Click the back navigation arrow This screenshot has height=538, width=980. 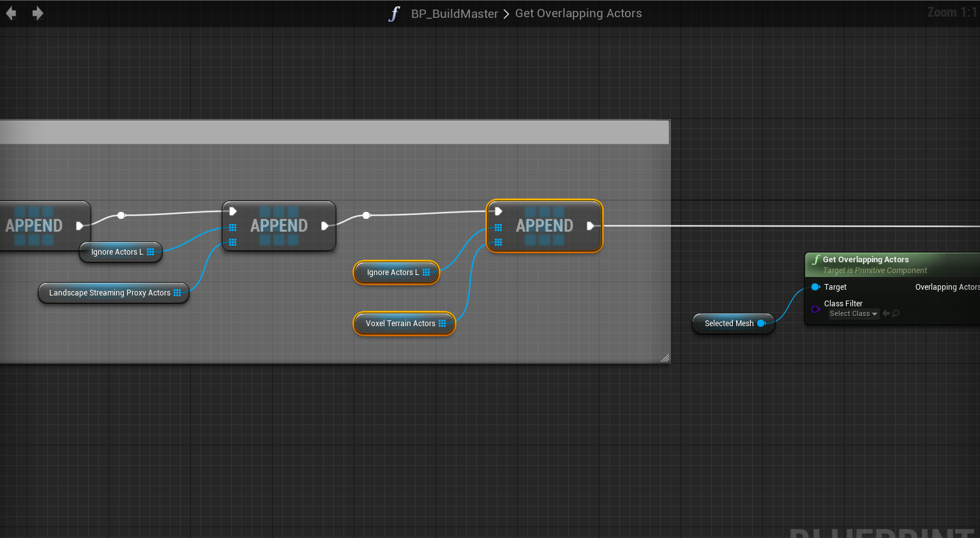pyautogui.click(x=11, y=13)
